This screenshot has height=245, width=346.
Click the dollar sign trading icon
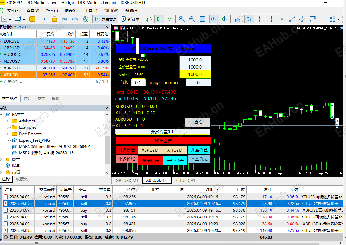click(x=32, y=19)
